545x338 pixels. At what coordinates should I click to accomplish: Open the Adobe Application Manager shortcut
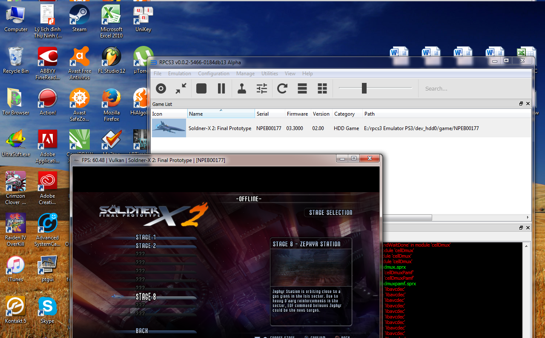[48, 146]
